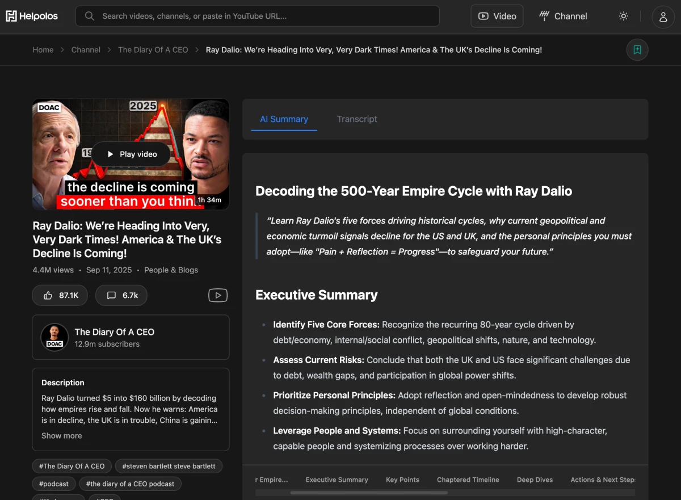This screenshot has width=681, height=500.
Task: Jump to Chaptered Timeline section nav
Action: (x=468, y=480)
